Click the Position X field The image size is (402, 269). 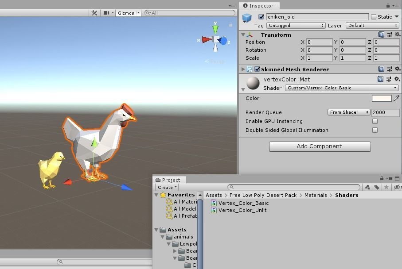tap(319, 42)
